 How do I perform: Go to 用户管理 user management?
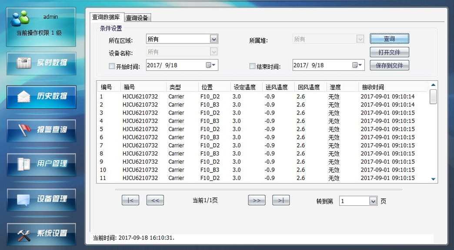[41, 164]
